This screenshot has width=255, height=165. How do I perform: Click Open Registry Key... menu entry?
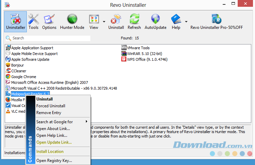(54, 161)
